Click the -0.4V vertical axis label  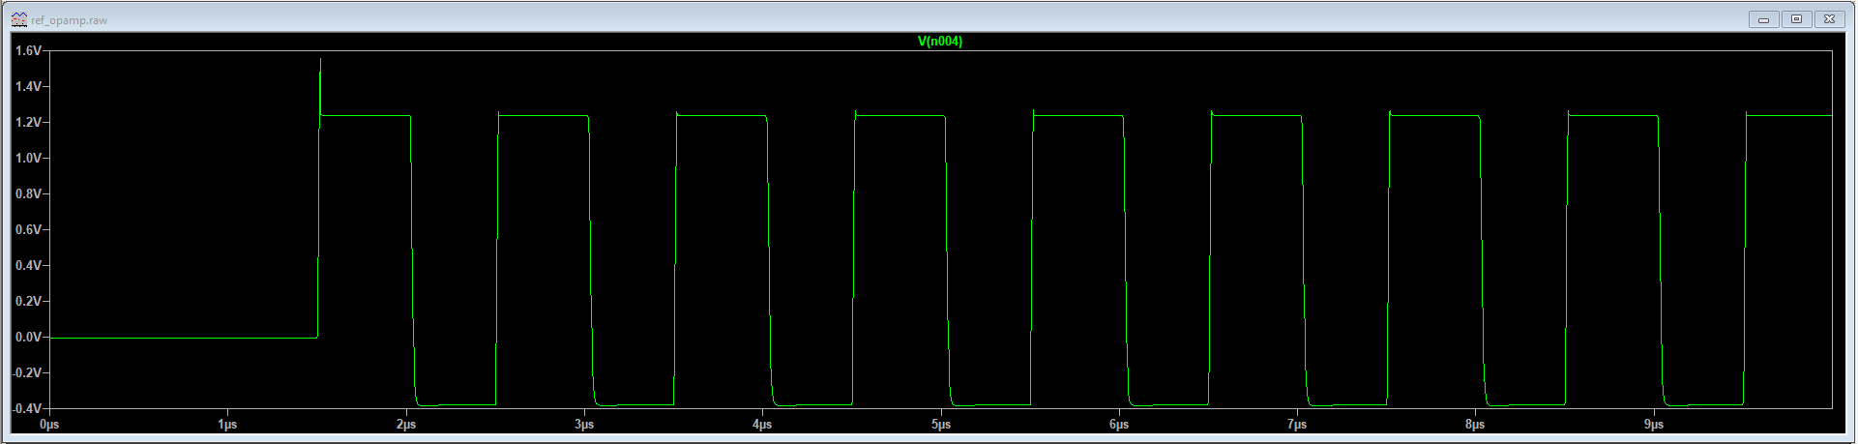click(x=26, y=408)
